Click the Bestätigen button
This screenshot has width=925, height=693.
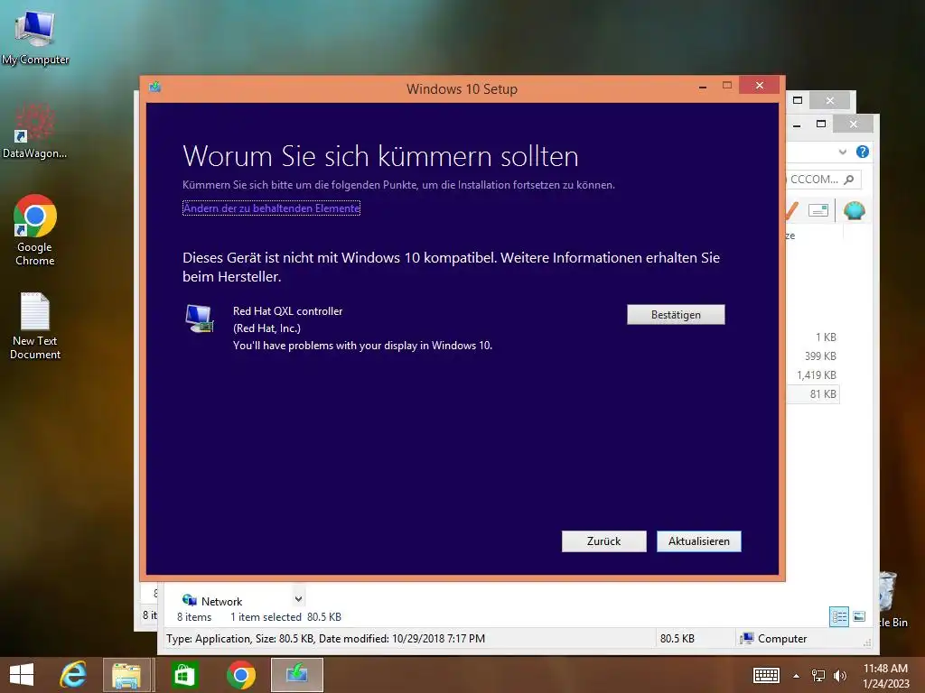pyautogui.click(x=676, y=315)
